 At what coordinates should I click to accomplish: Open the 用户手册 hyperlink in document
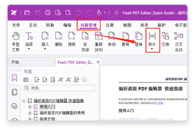[x=158, y=103]
